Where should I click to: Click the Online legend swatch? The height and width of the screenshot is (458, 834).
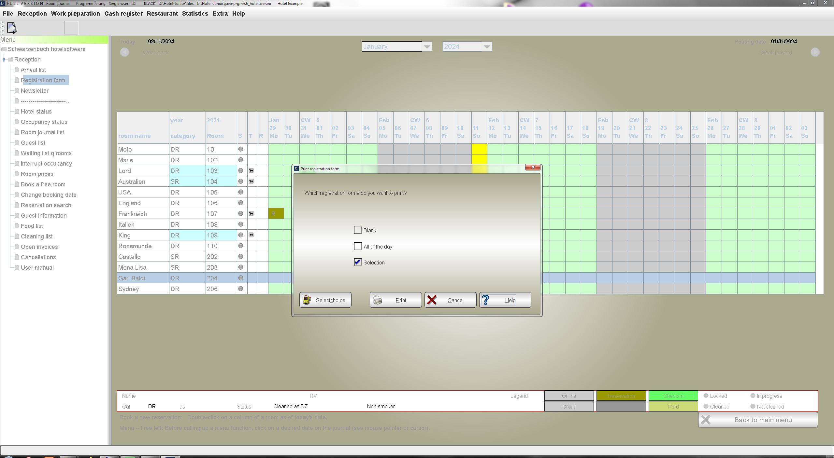569,396
